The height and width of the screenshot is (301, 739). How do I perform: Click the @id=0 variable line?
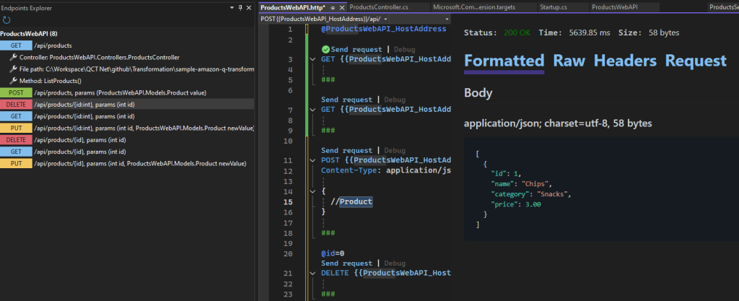coord(333,253)
